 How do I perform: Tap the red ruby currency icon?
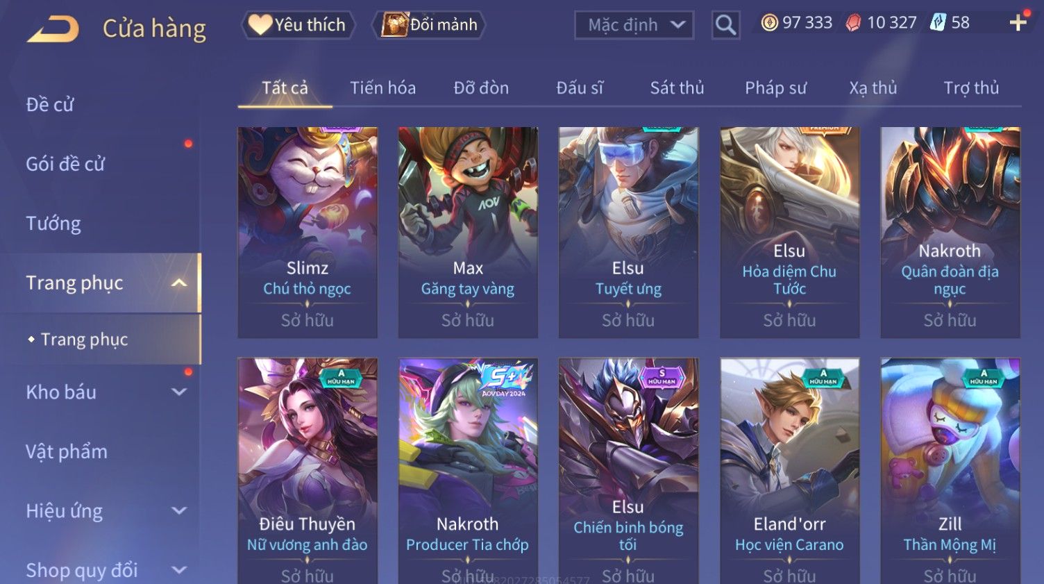pyautogui.click(x=853, y=23)
